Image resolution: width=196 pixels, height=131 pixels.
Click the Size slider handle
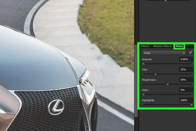pos(155,74)
